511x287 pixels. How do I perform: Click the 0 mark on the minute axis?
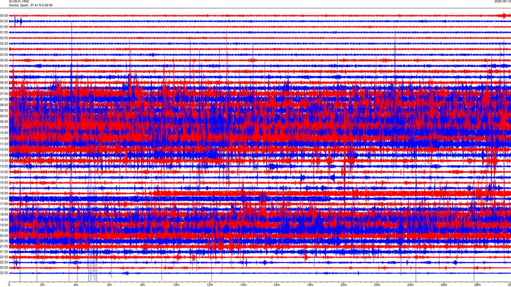click(x=9, y=285)
